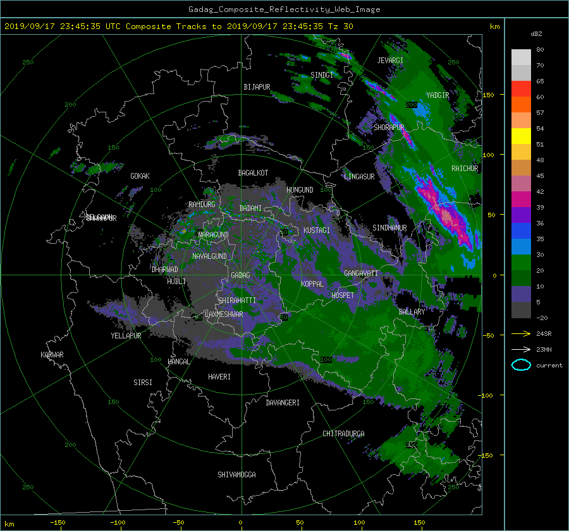569x531 pixels.
Task: Click the HANGAL city label
Action: (178, 362)
